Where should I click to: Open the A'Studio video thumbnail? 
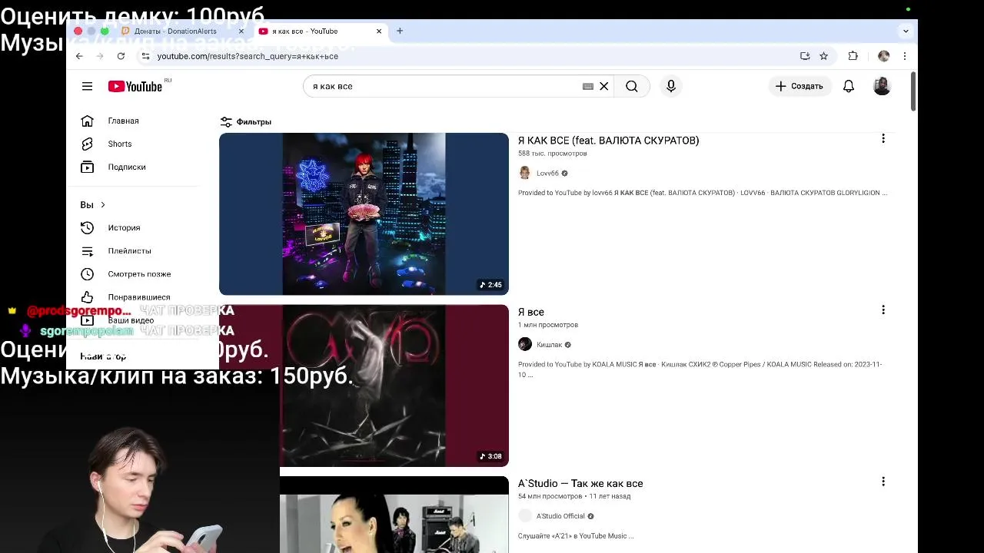tap(394, 515)
